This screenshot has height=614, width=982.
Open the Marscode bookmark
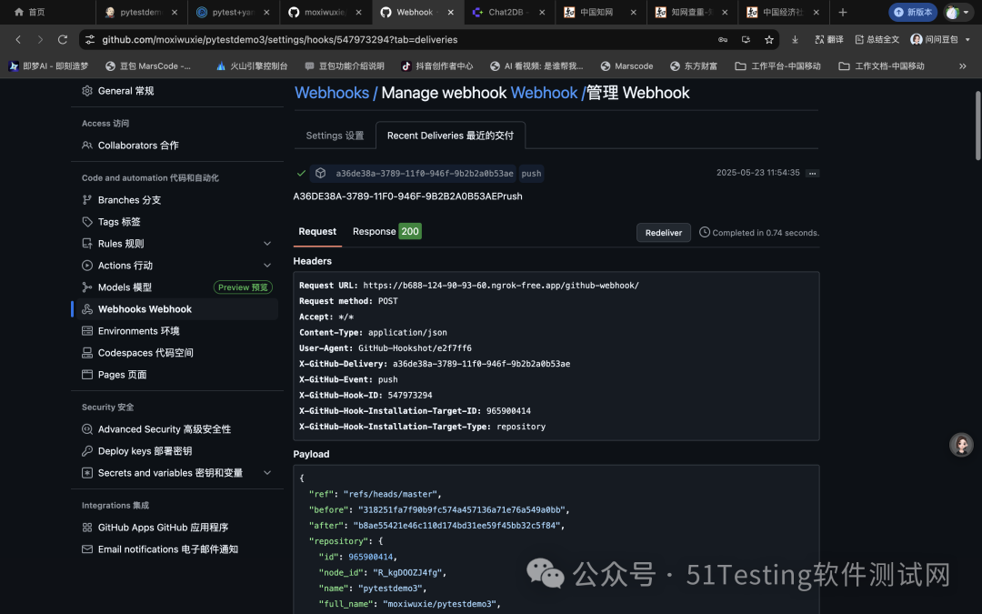tap(626, 65)
